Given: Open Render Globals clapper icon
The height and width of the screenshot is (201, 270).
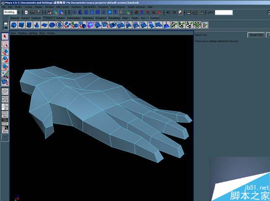Looking at the screenshot, I should pos(201,12).
